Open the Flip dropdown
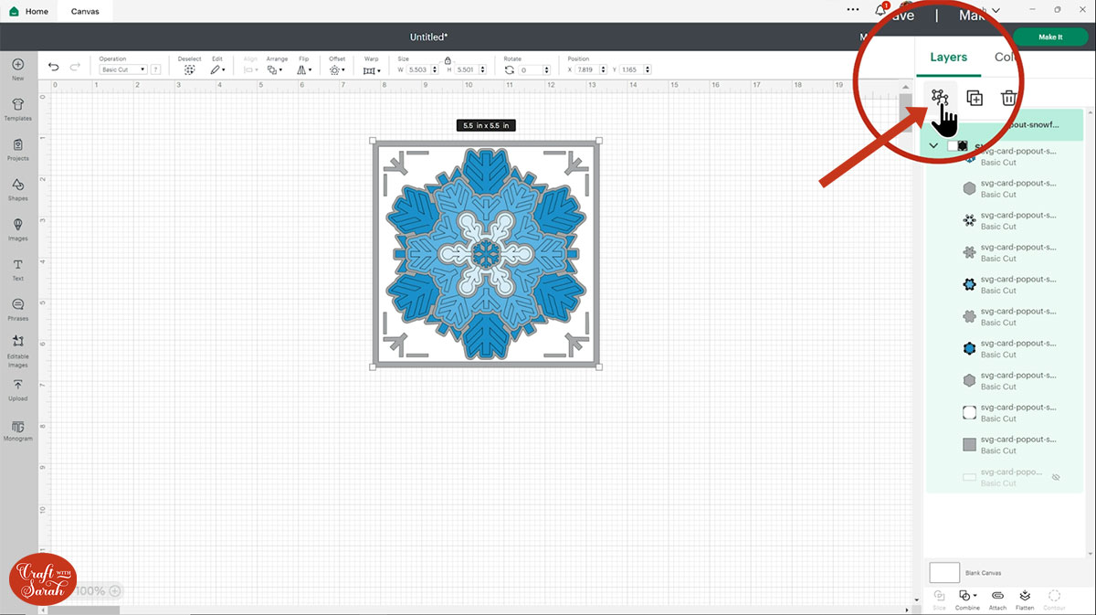The image size is (1096, 615). pyautogui.click(x=304, y=69)
